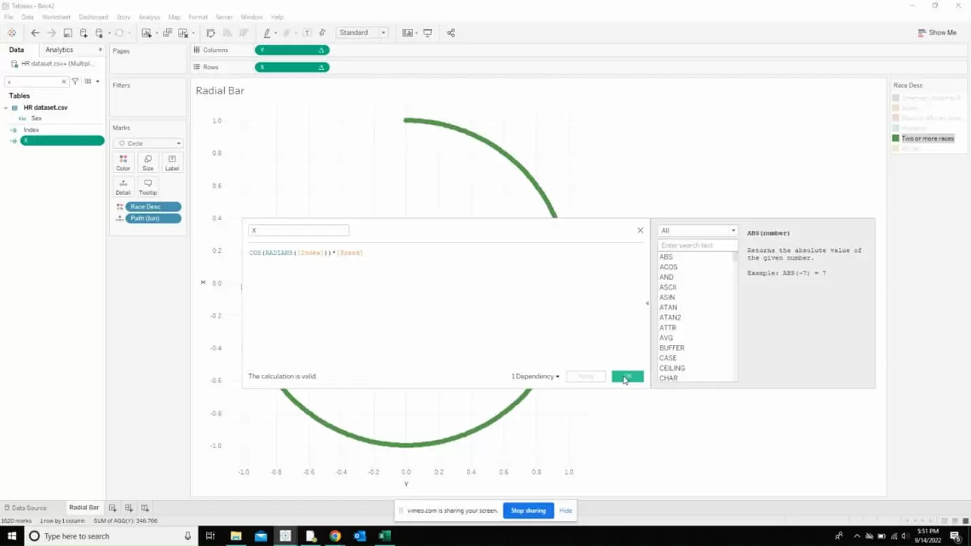Open the Detail mark card
Viewport: 971px width, 546px height.
(x=123, y=187)
